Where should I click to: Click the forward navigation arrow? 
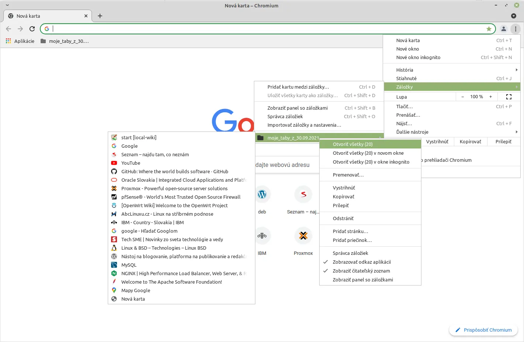20,29
